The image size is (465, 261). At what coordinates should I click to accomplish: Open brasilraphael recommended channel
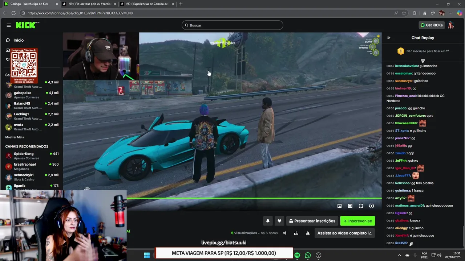(32, 166)
